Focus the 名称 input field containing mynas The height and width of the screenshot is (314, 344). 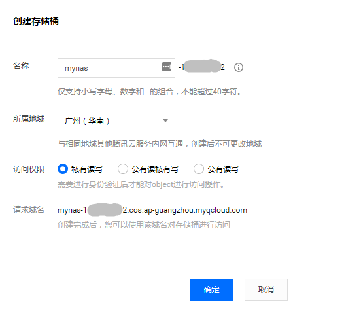[116, 68]
